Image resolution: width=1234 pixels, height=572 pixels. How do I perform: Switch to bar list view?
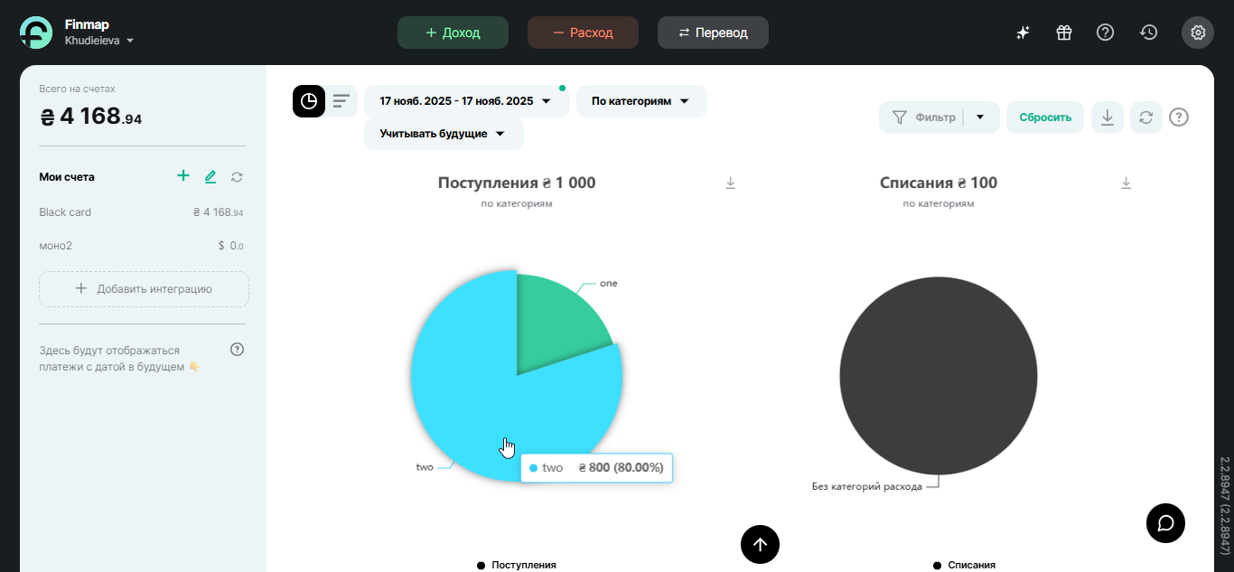[x=341, y=101]
